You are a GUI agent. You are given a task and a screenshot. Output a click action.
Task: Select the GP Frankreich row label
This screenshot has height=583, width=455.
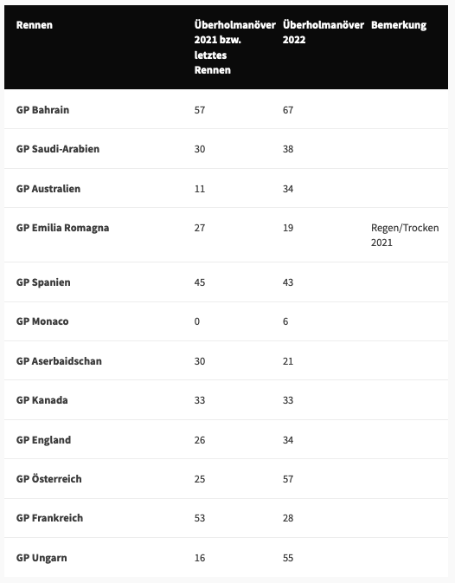point(49,518)
